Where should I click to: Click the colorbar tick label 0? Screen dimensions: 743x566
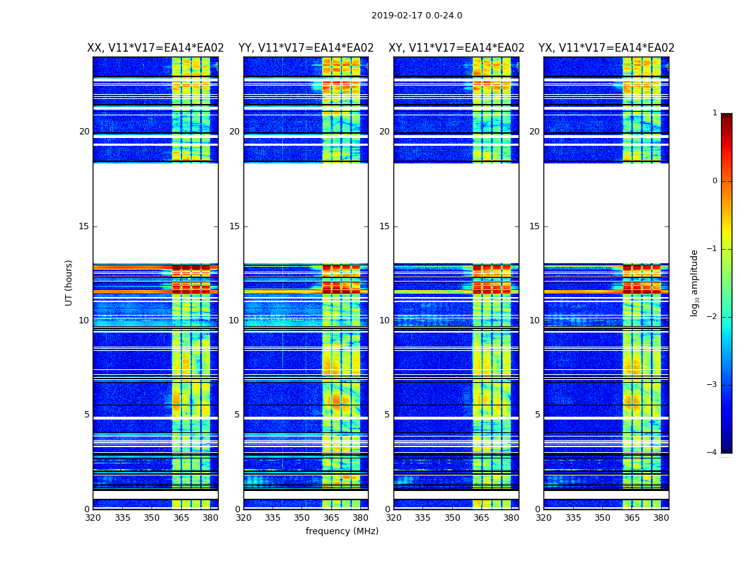pos(715,181)
